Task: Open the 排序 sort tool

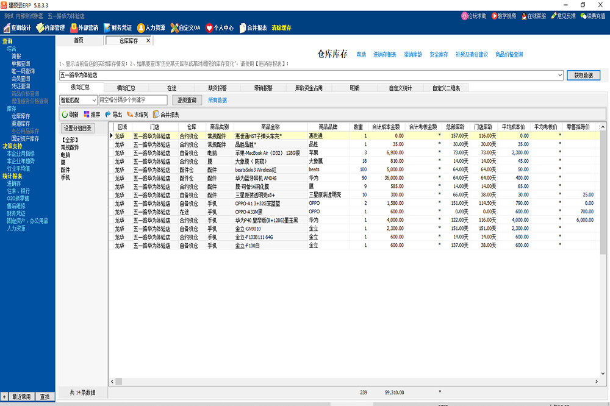Action: pyautogui.click(x=87, y=114)
